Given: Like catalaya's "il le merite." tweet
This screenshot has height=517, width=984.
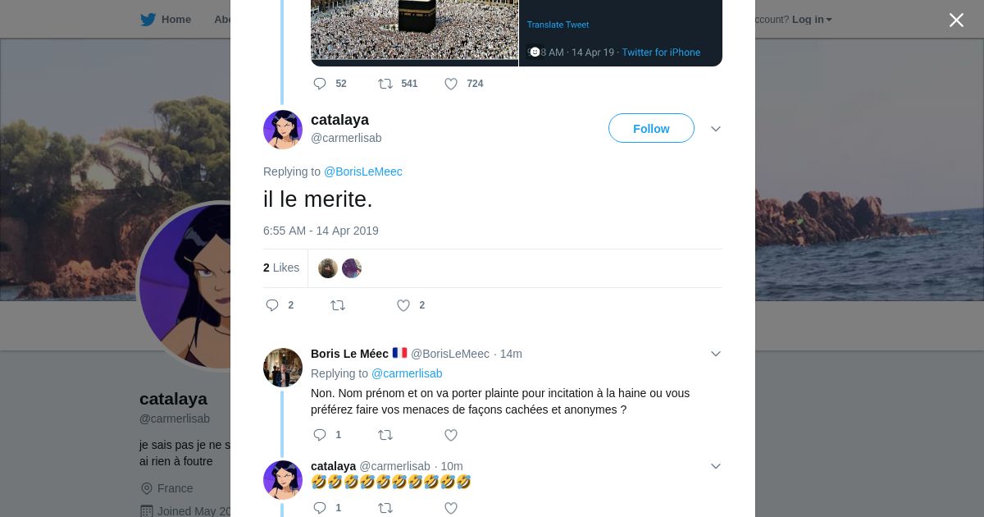Looking at the screenshot, I should tap(403, 305).
